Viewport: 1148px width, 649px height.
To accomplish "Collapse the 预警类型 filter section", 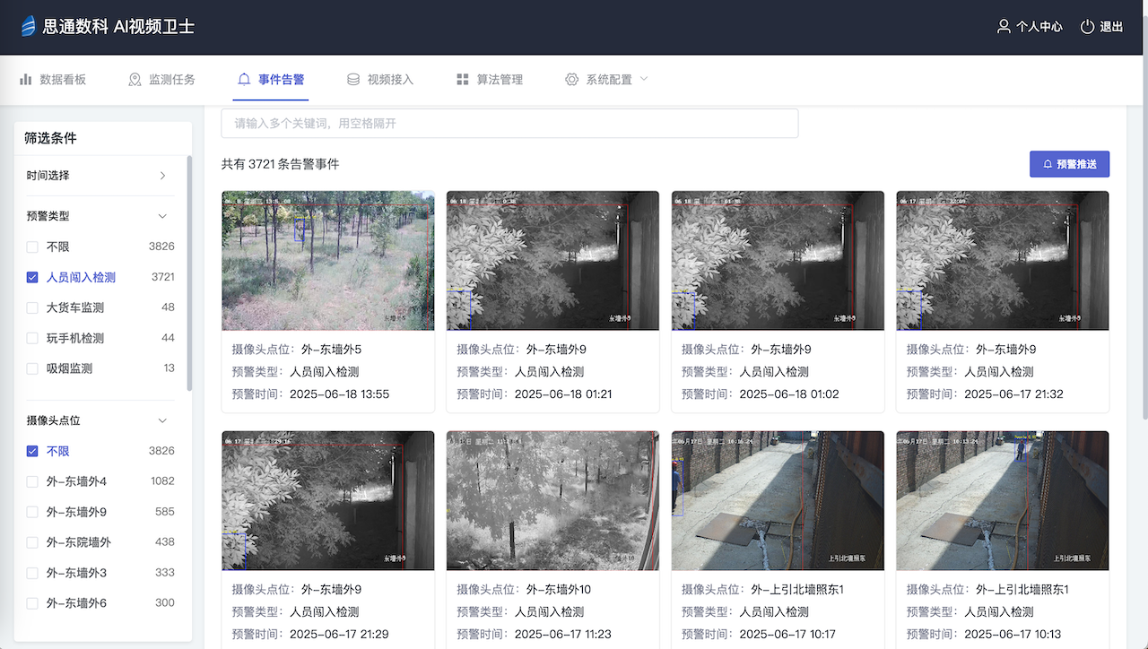I will click(162, 216).
